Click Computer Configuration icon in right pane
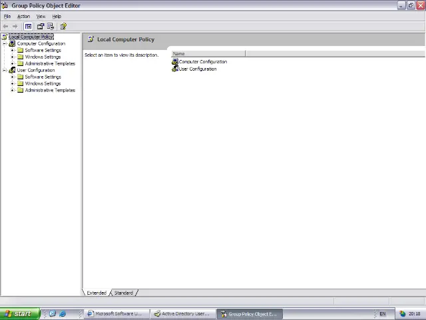Viewport: 426px width, 320px height. 175,62
